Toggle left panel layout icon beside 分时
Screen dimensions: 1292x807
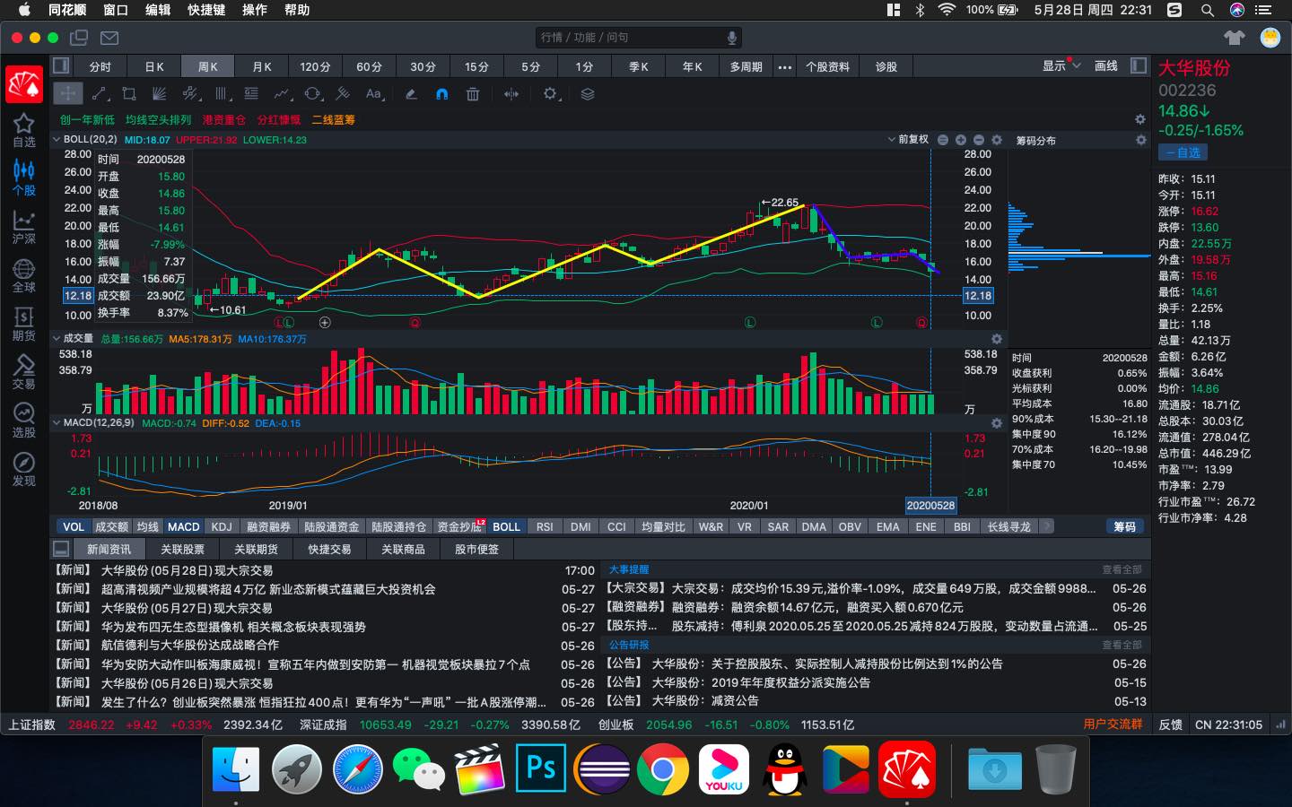pos(61,65)
